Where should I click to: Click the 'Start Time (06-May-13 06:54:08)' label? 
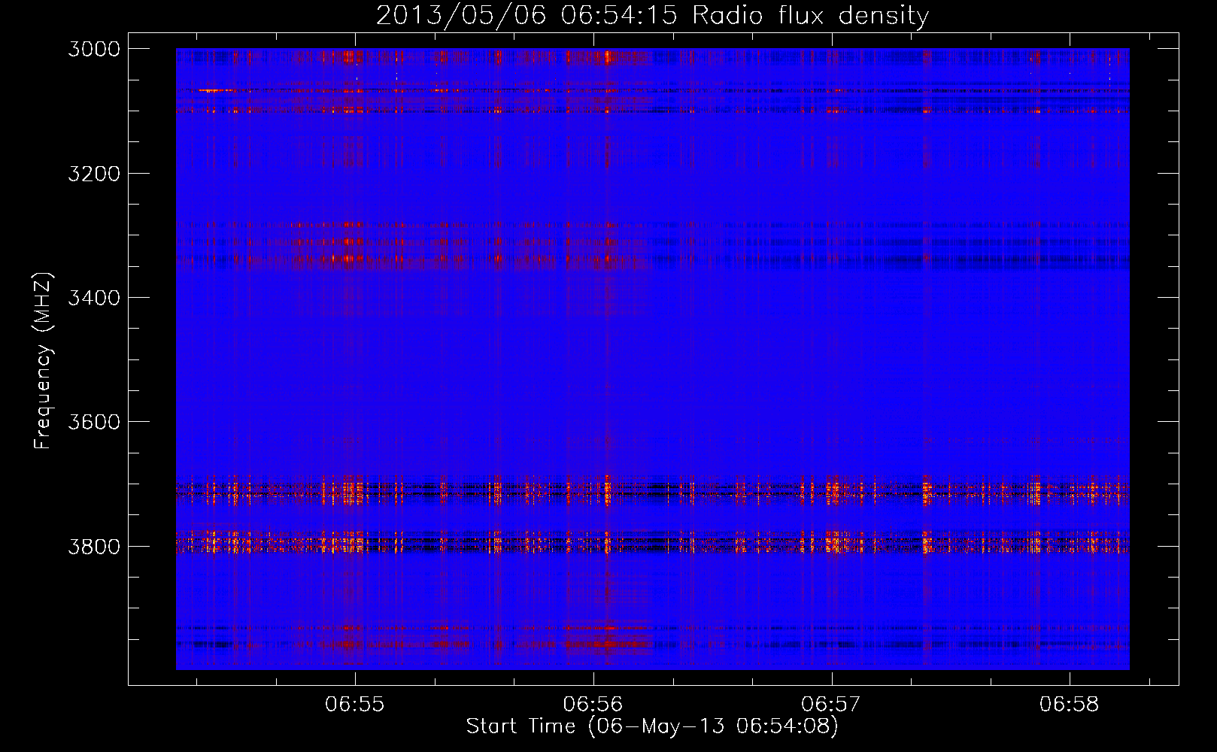click(x=652, y=726)
